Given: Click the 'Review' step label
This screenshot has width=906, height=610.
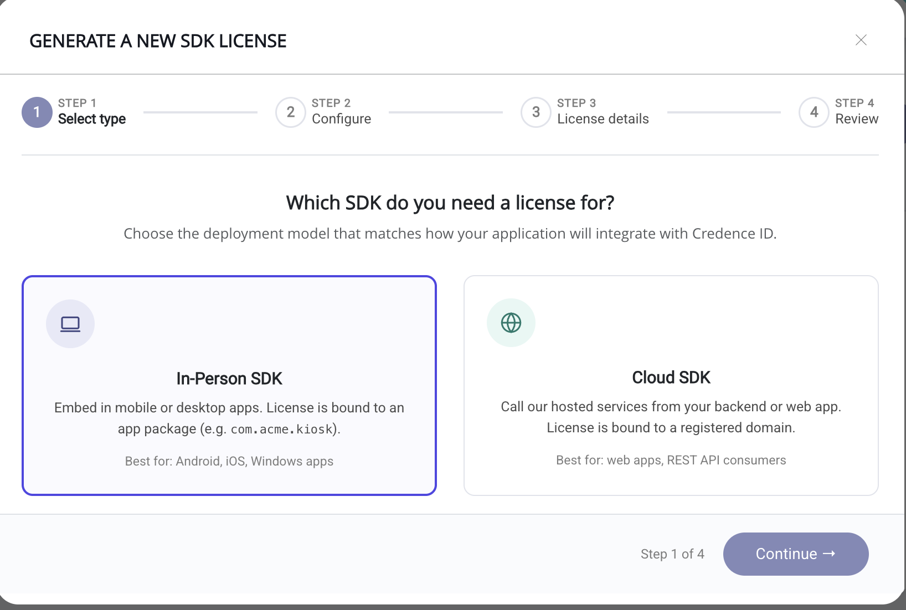Looking at the screenshot, I should [x=857, y=119].
